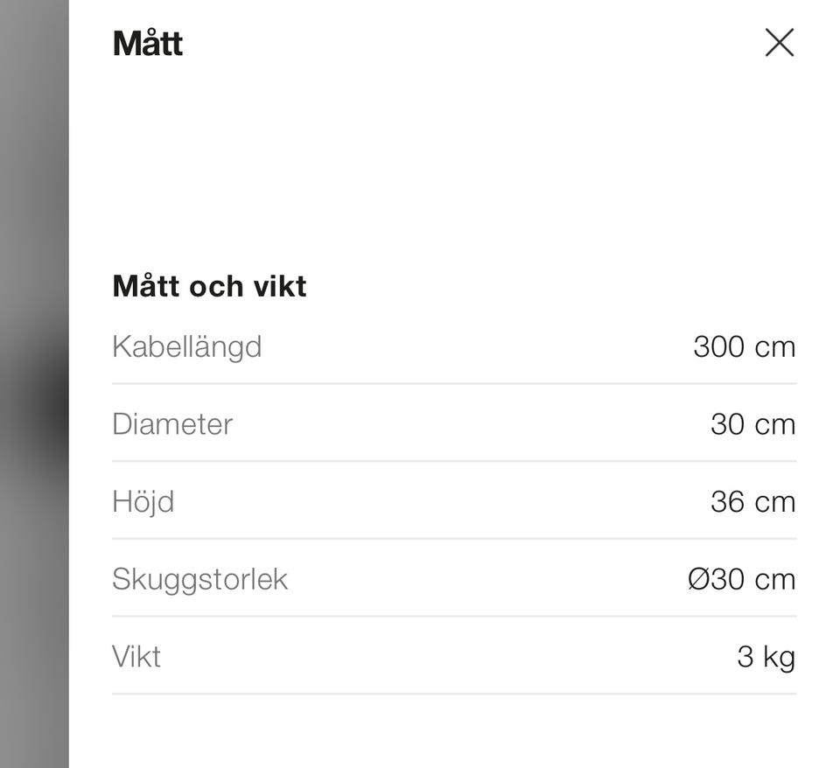Click the Kabellängd label
This screenshot has width=840, height=768.
(x=186, y=346)
